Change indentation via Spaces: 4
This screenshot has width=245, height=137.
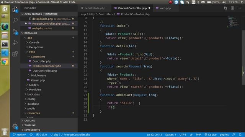(x=171, y=135)
